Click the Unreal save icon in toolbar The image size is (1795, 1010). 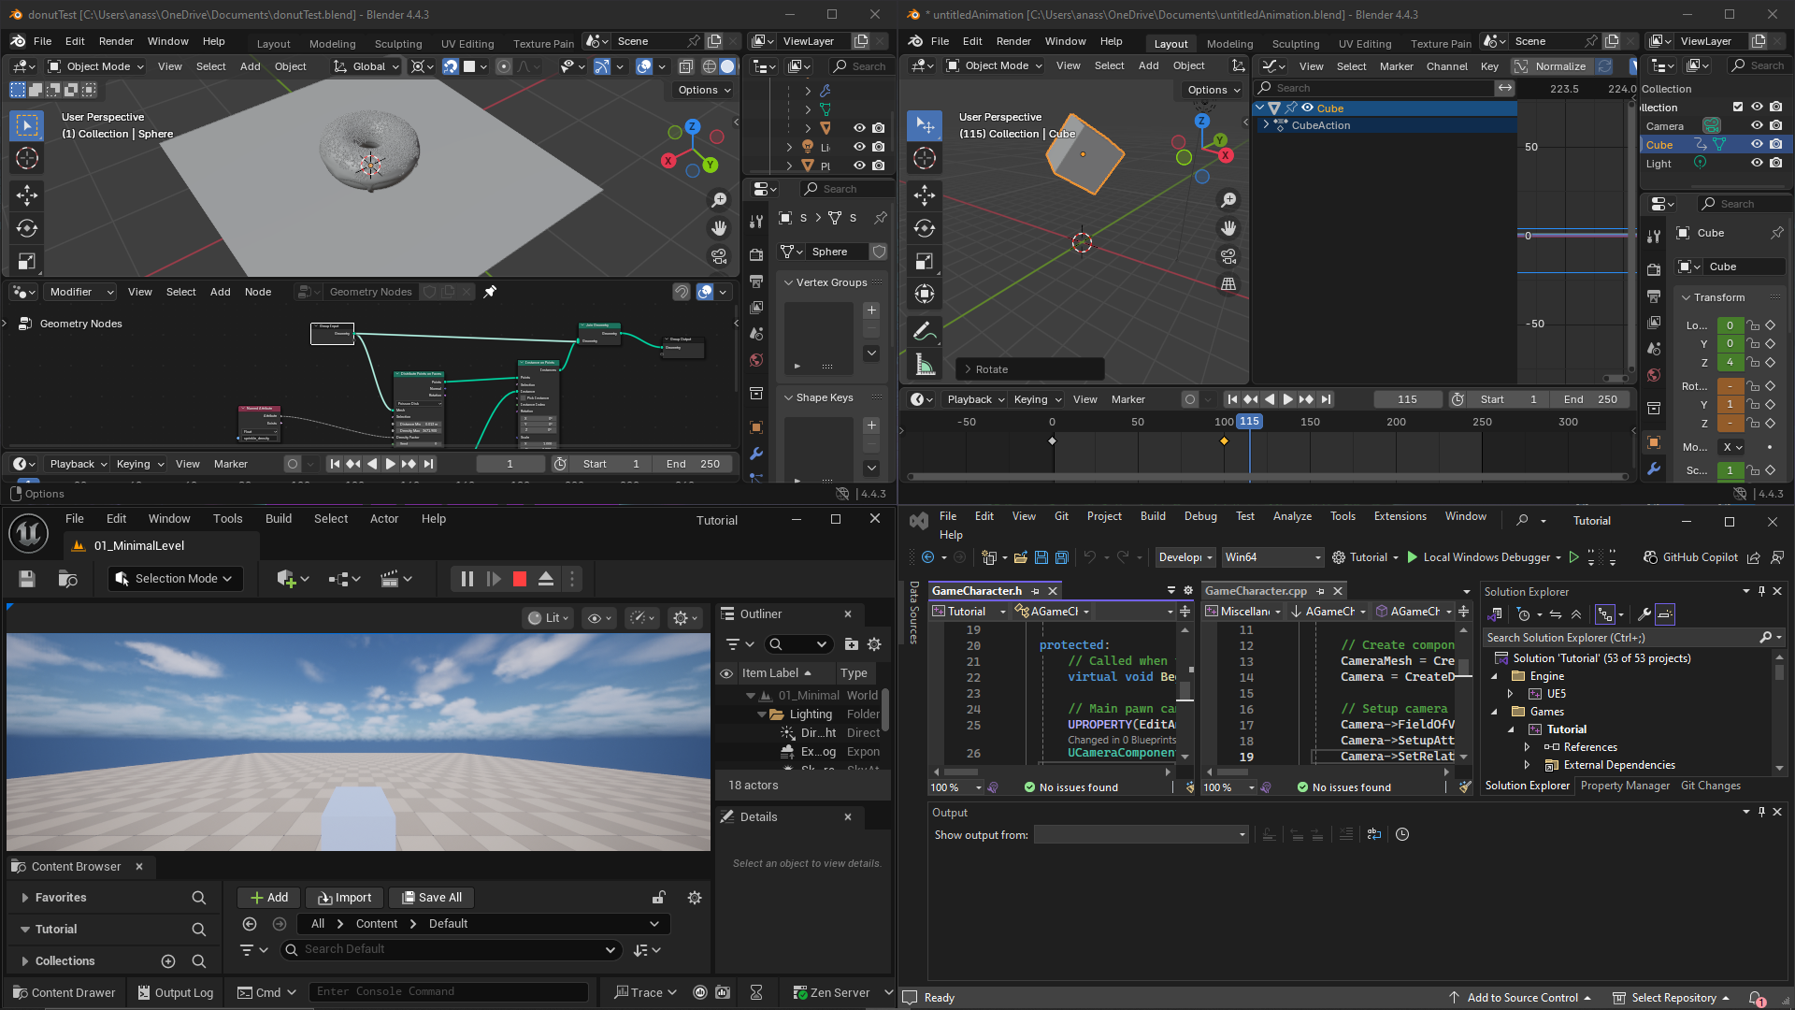coord(27,579)
